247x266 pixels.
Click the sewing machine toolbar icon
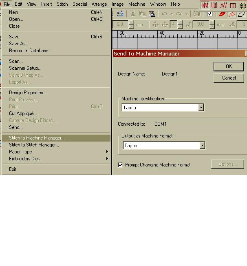pos(120,14)
